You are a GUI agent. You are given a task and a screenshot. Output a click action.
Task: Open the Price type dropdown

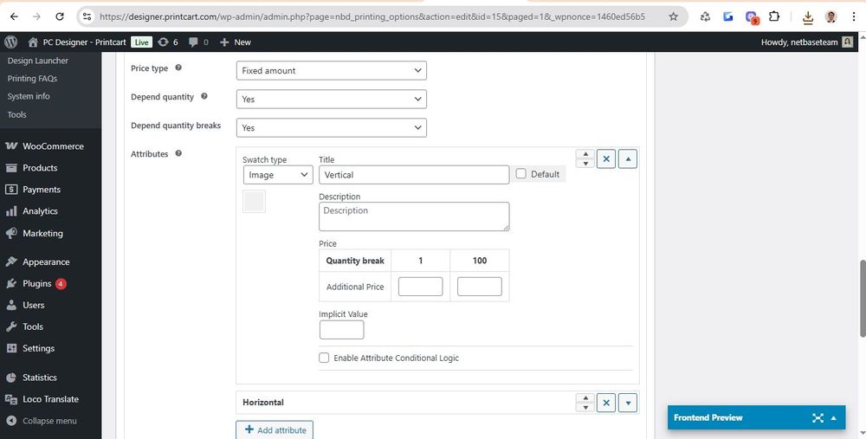tap(331, 71)
